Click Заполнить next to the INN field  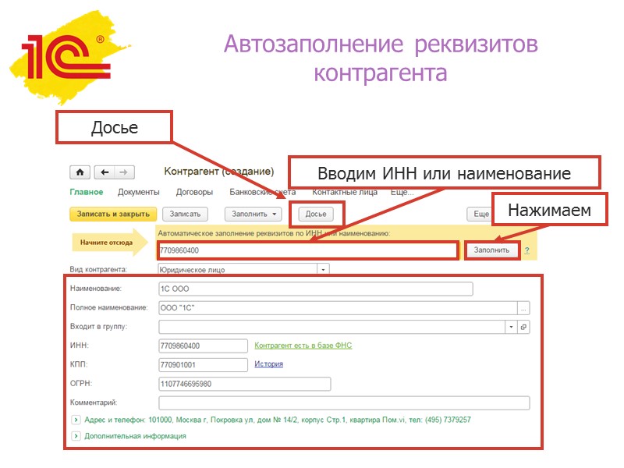tap(492, 250)
